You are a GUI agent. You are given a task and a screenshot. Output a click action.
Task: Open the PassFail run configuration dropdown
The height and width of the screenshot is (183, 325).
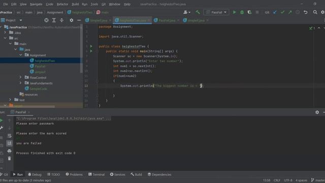tap(216, 12)
